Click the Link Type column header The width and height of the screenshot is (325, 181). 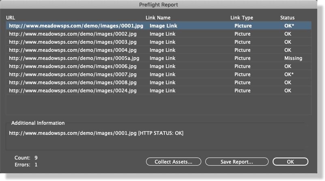(x=241, y=18)
